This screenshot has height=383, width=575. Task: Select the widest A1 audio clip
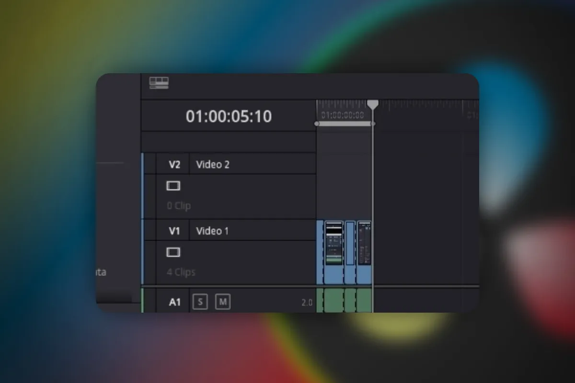click(x=334, y=300)
